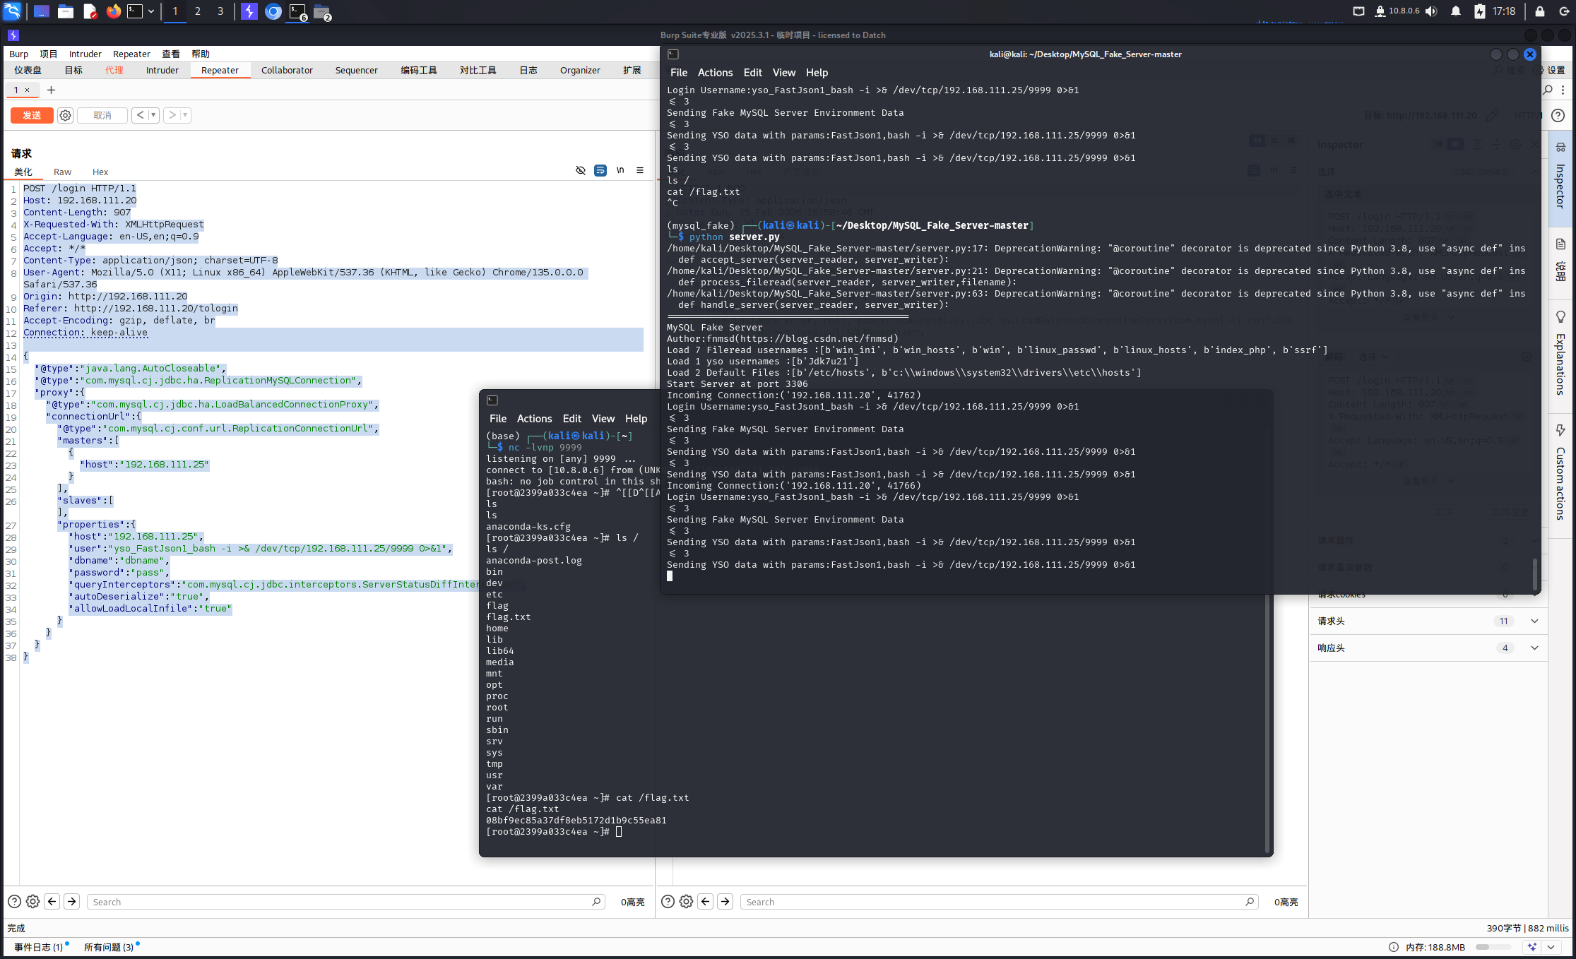Toggle hide non-printable characters eye icon
Screen dimensions: 1576x959
coord(581,170)
